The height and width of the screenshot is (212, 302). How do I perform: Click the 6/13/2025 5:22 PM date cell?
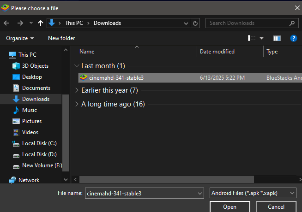point(222,78)
